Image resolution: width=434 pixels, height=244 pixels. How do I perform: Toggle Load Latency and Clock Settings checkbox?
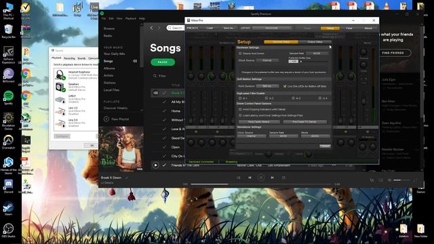pyautogui.click(x=240, y=115)
